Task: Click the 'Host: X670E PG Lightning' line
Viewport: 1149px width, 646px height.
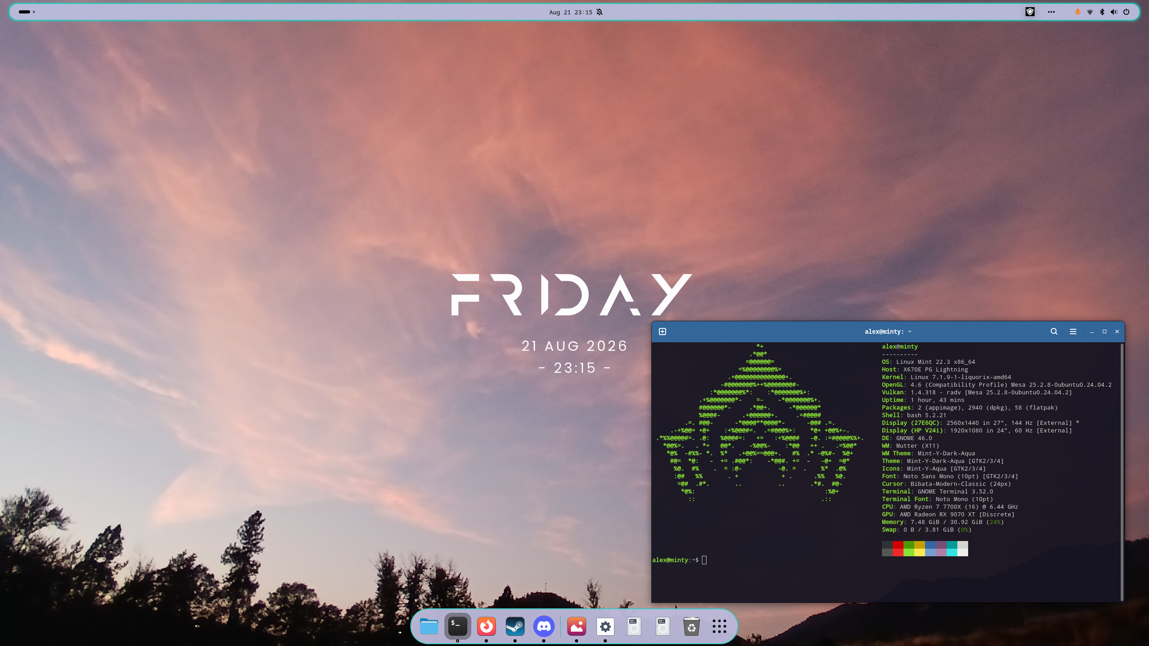Action: click(x=925, y=369)
